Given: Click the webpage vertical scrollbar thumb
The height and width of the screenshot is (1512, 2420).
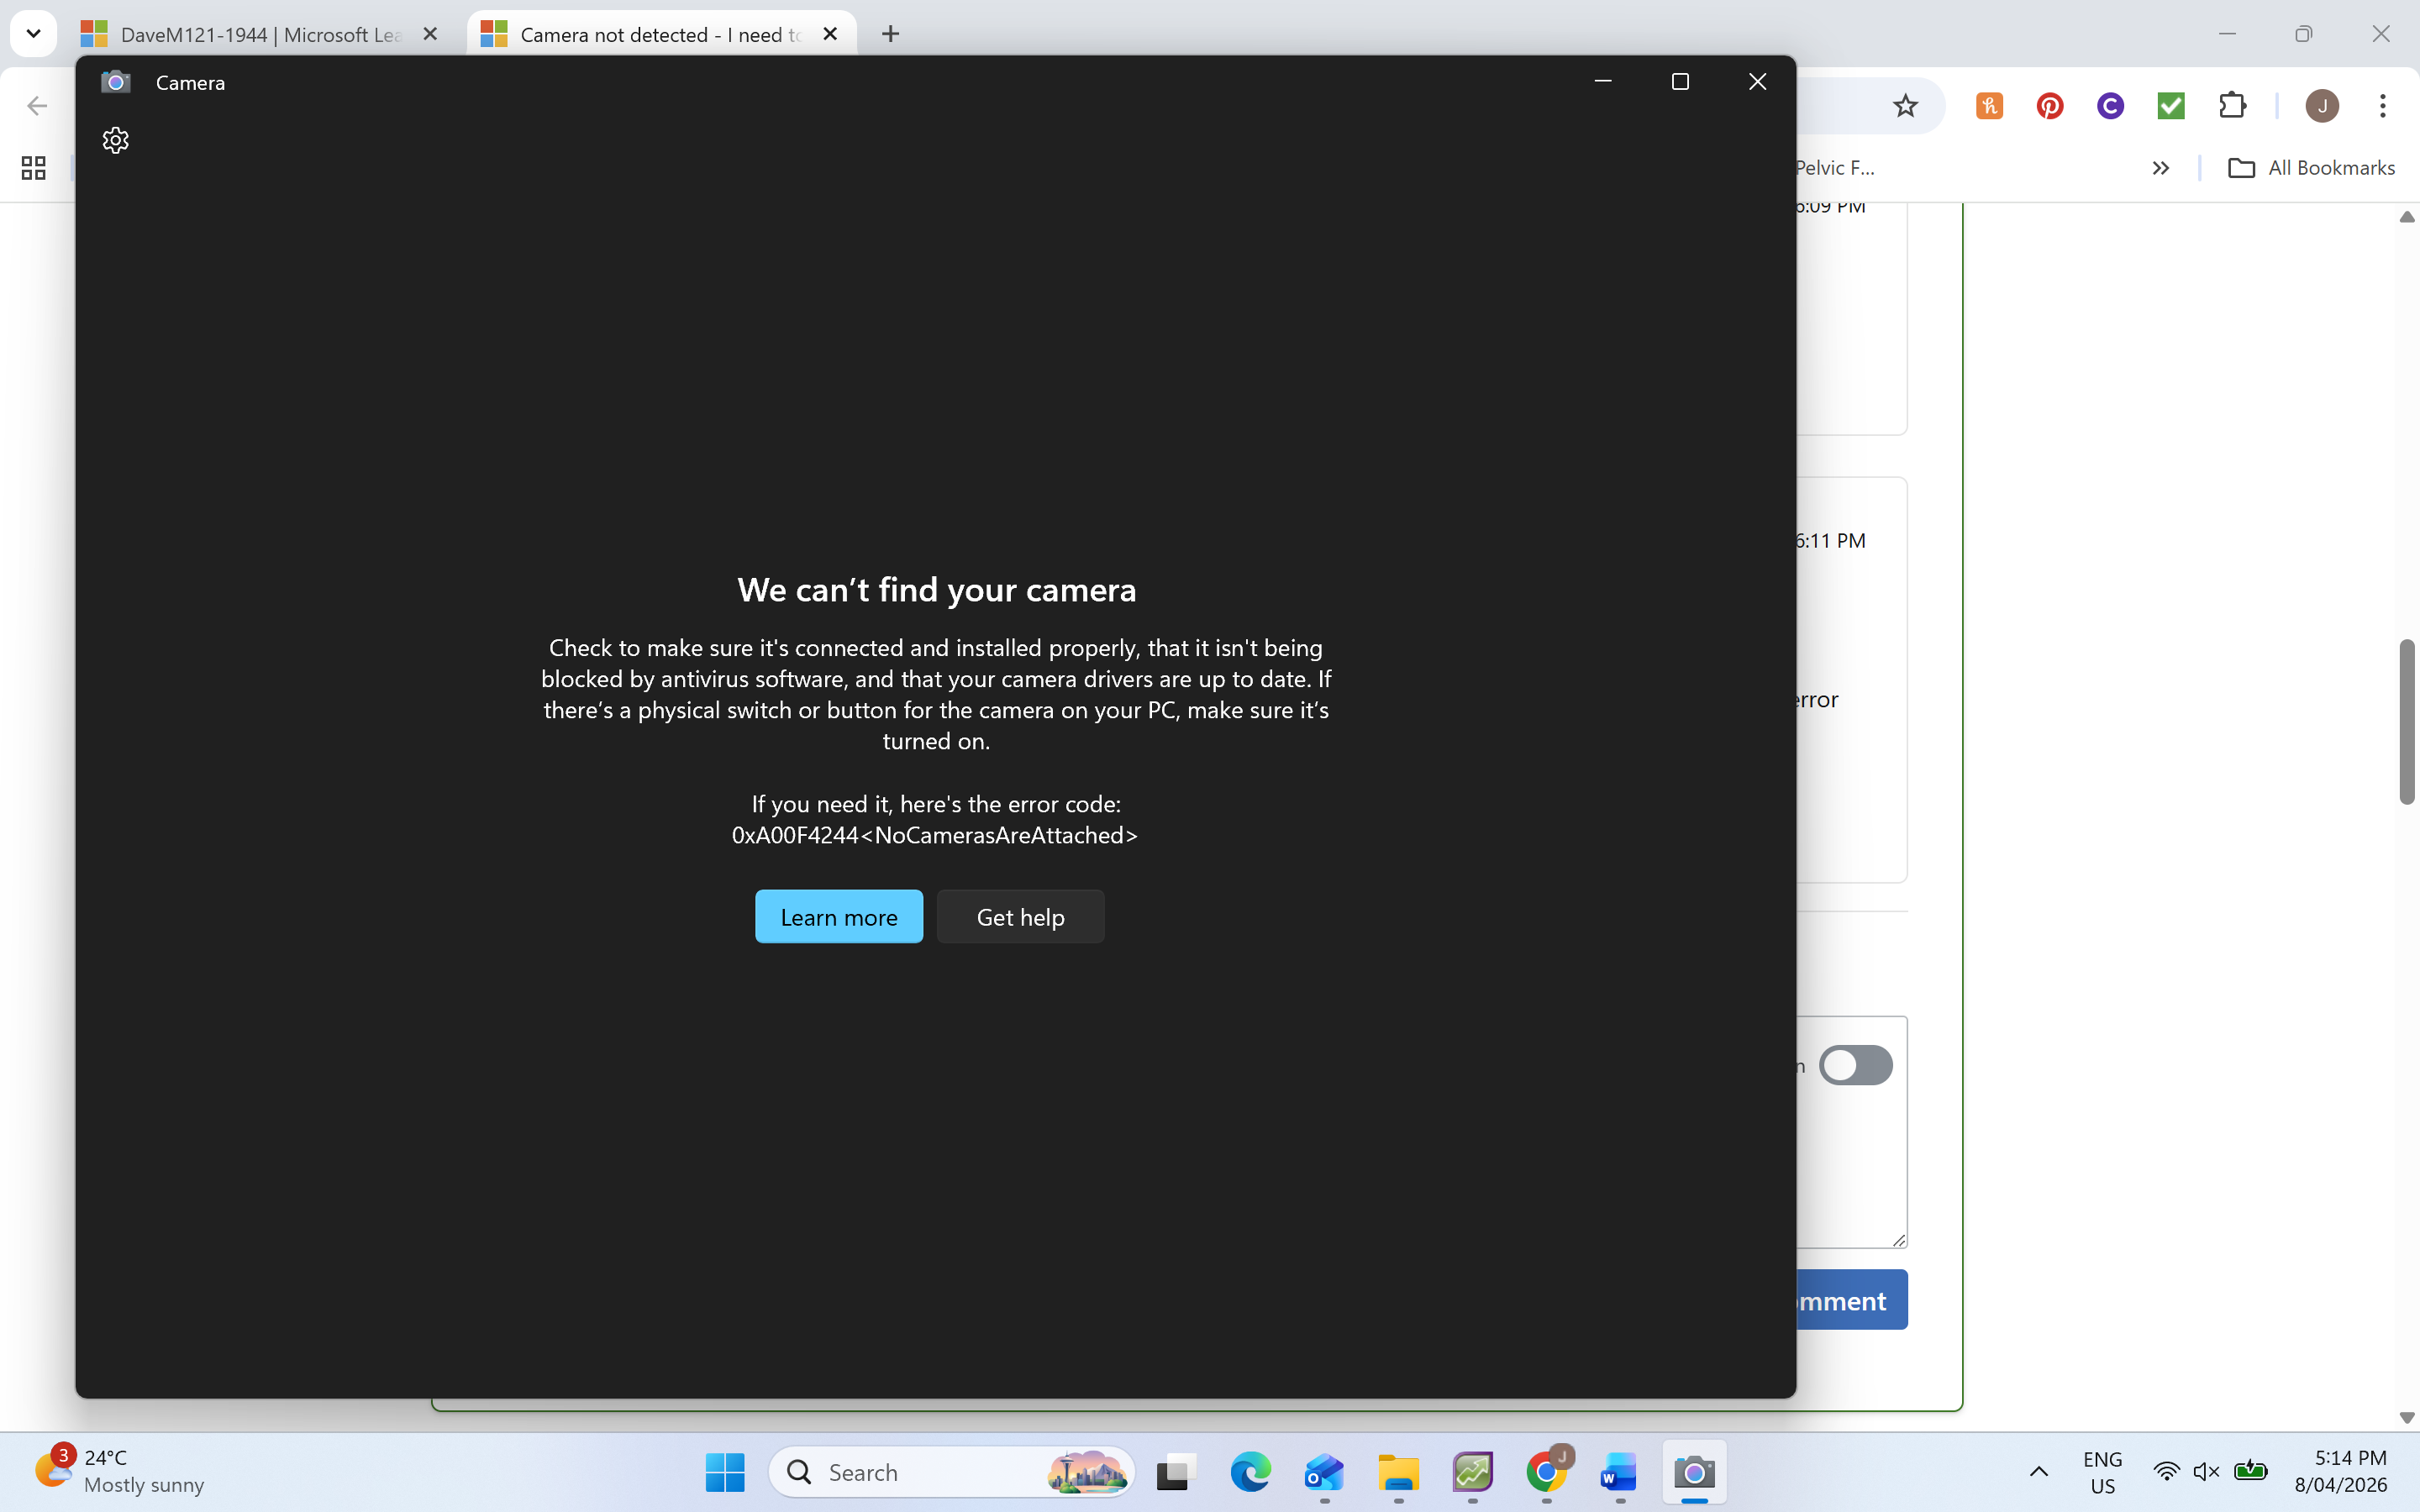Looking at the screenshot, I should coord(2407,721).
